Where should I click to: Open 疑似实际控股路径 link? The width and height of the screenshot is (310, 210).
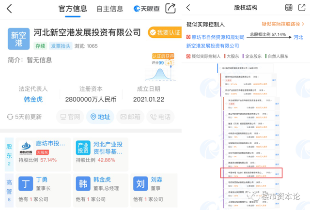point(283,24)
